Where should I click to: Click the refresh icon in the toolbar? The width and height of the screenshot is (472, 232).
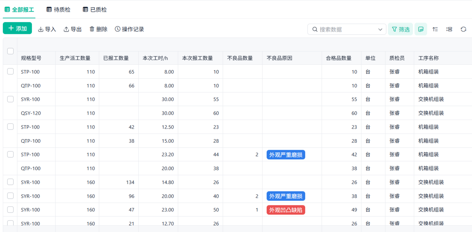click(x=463, y=29)
